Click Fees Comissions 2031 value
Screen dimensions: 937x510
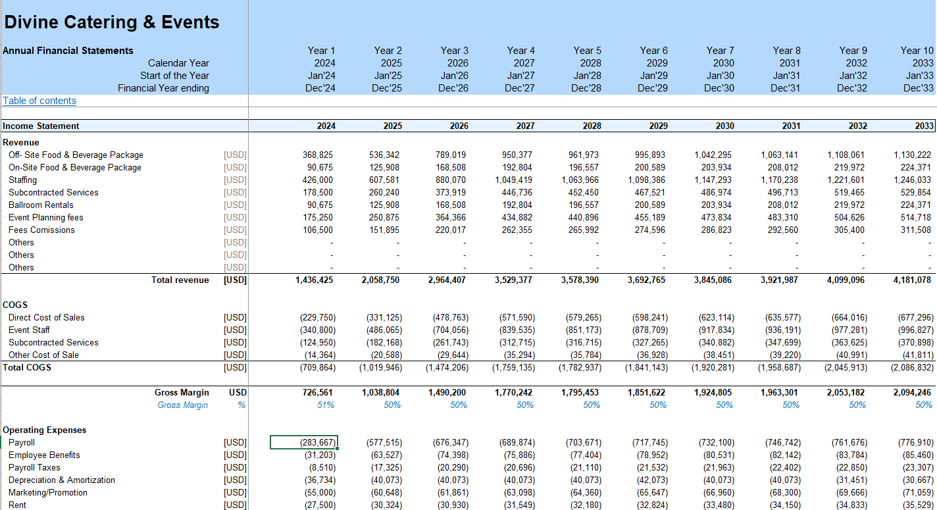[783, 230]
